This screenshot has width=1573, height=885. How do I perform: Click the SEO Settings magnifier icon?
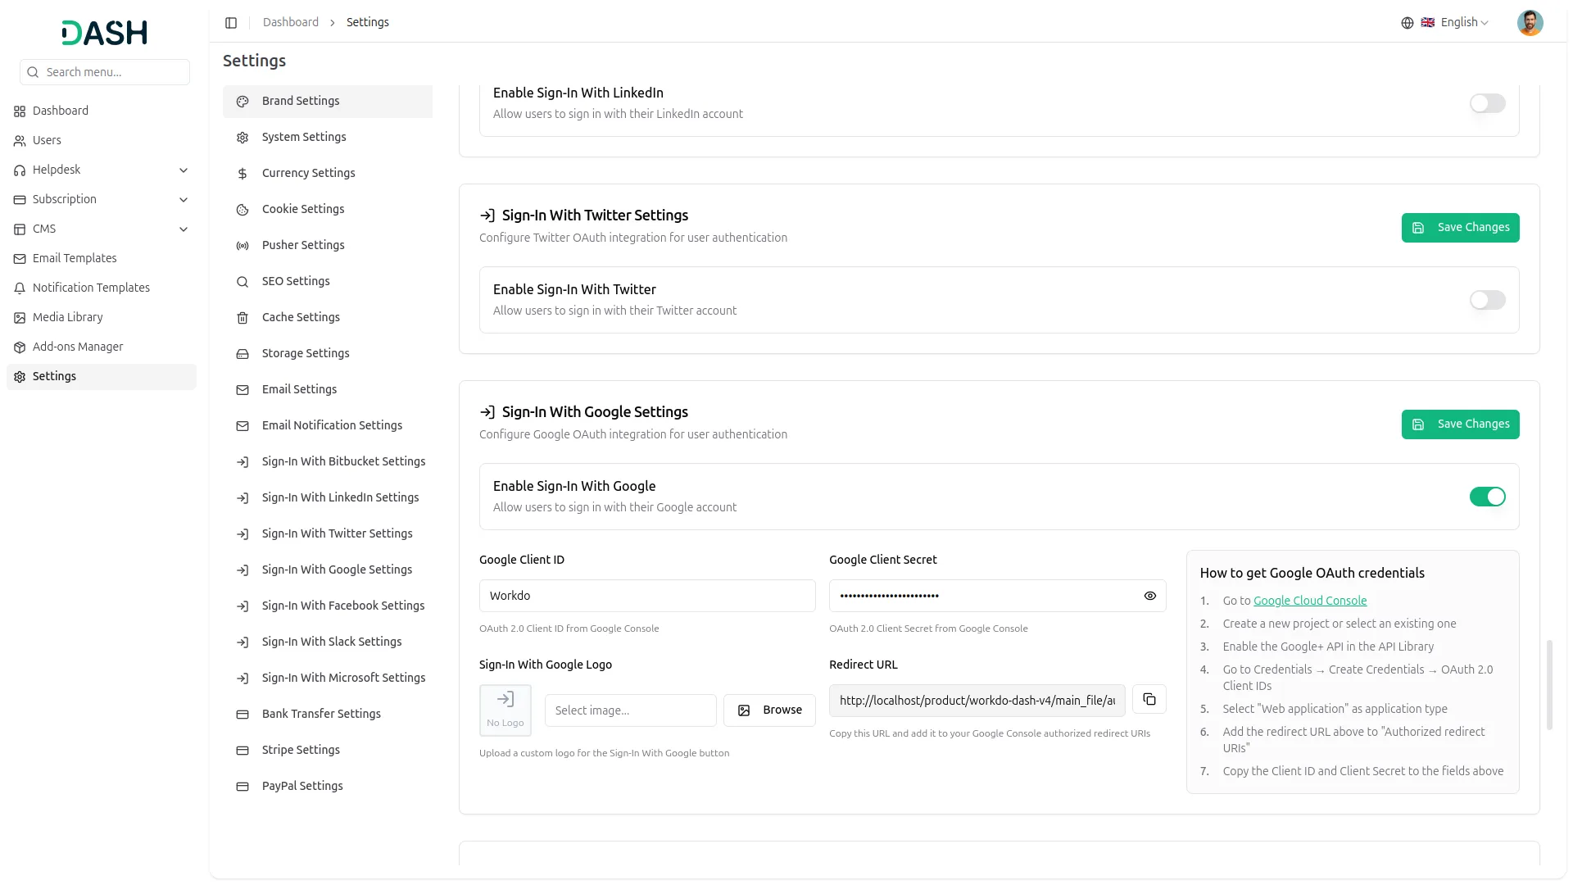click(243, 282)
